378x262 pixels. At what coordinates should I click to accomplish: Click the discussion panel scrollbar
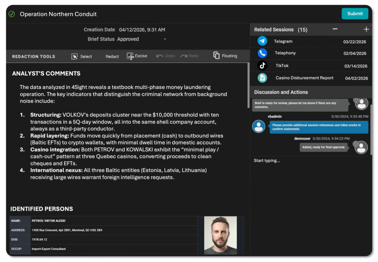(371, 130)
